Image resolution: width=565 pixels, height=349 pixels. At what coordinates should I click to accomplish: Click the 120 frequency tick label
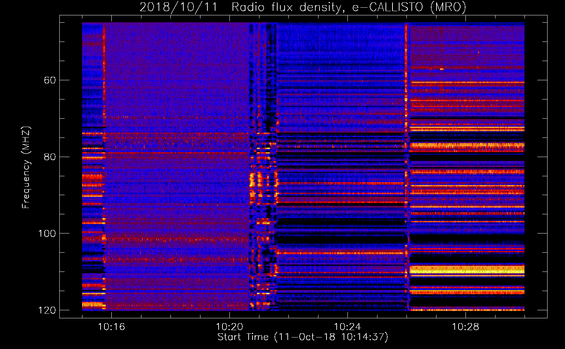pyautogui.click(x=47, y=310)
